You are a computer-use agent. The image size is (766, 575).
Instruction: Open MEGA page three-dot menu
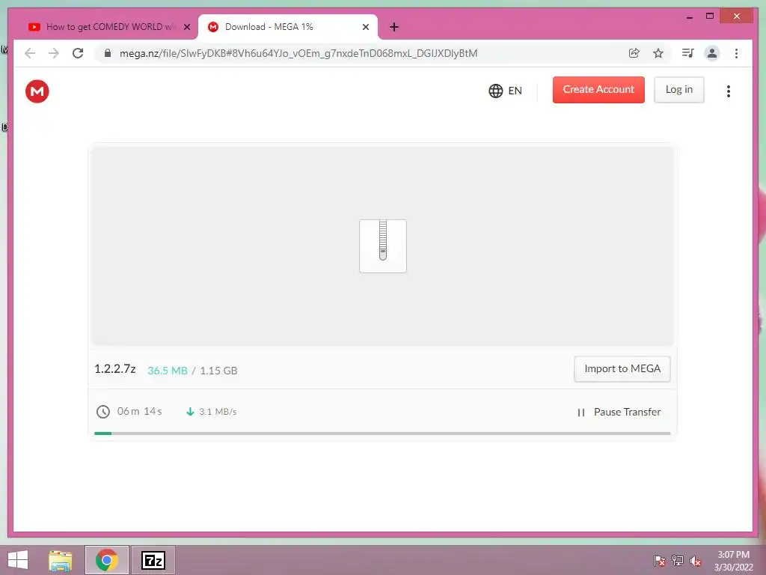[729, 91]
